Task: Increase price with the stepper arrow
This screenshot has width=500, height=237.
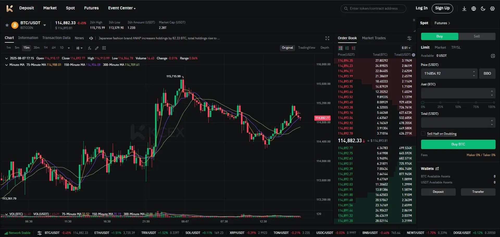Action: point(474,72)
